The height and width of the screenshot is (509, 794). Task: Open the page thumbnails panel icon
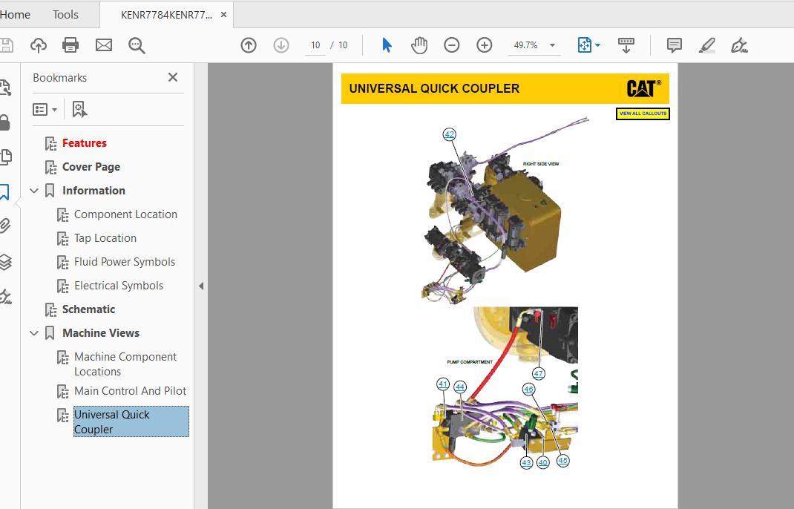pos(5,157)
